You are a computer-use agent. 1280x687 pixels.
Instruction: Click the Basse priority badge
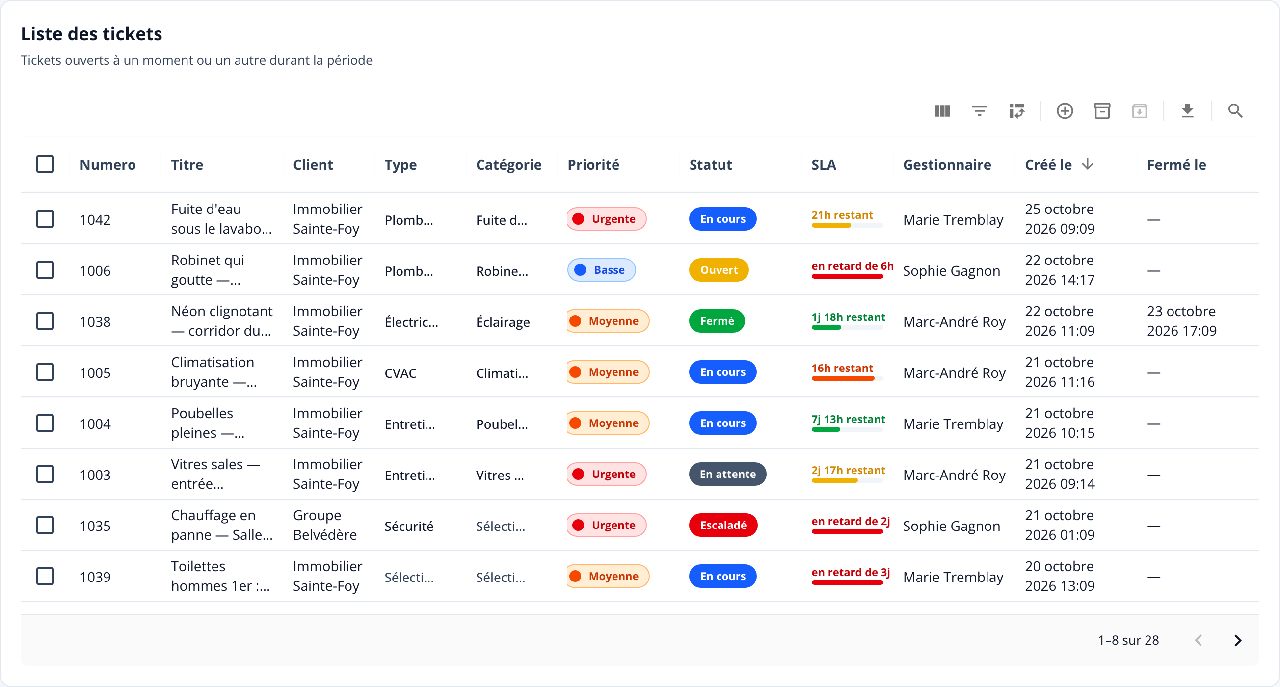pos(601,270)
